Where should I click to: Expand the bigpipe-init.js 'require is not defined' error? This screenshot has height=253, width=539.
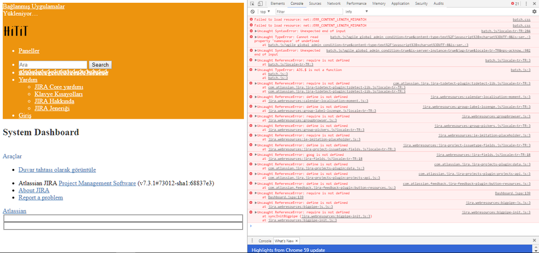[x=256, y=213]
